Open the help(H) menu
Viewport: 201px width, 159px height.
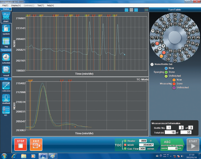coord(51,5)
